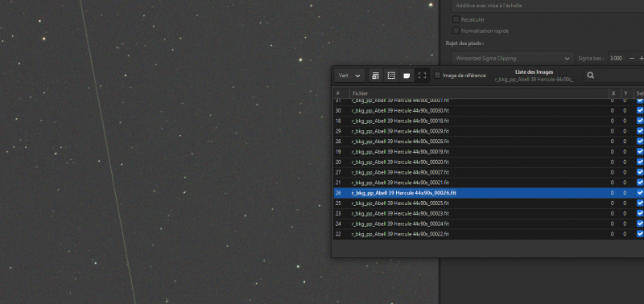Uncheck selection box for file 00030.fit
This screenshot has width=644, height=304.
[640, 110]
